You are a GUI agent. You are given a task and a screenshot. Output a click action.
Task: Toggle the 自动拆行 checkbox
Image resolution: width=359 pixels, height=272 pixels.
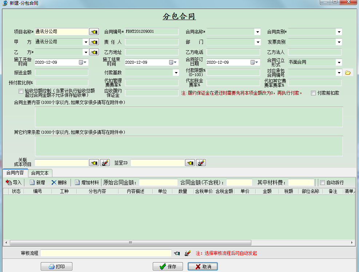322,182
